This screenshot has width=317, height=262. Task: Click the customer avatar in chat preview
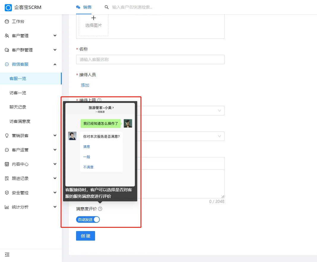128,123
